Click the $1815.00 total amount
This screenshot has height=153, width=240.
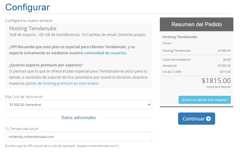coord(216,80)
